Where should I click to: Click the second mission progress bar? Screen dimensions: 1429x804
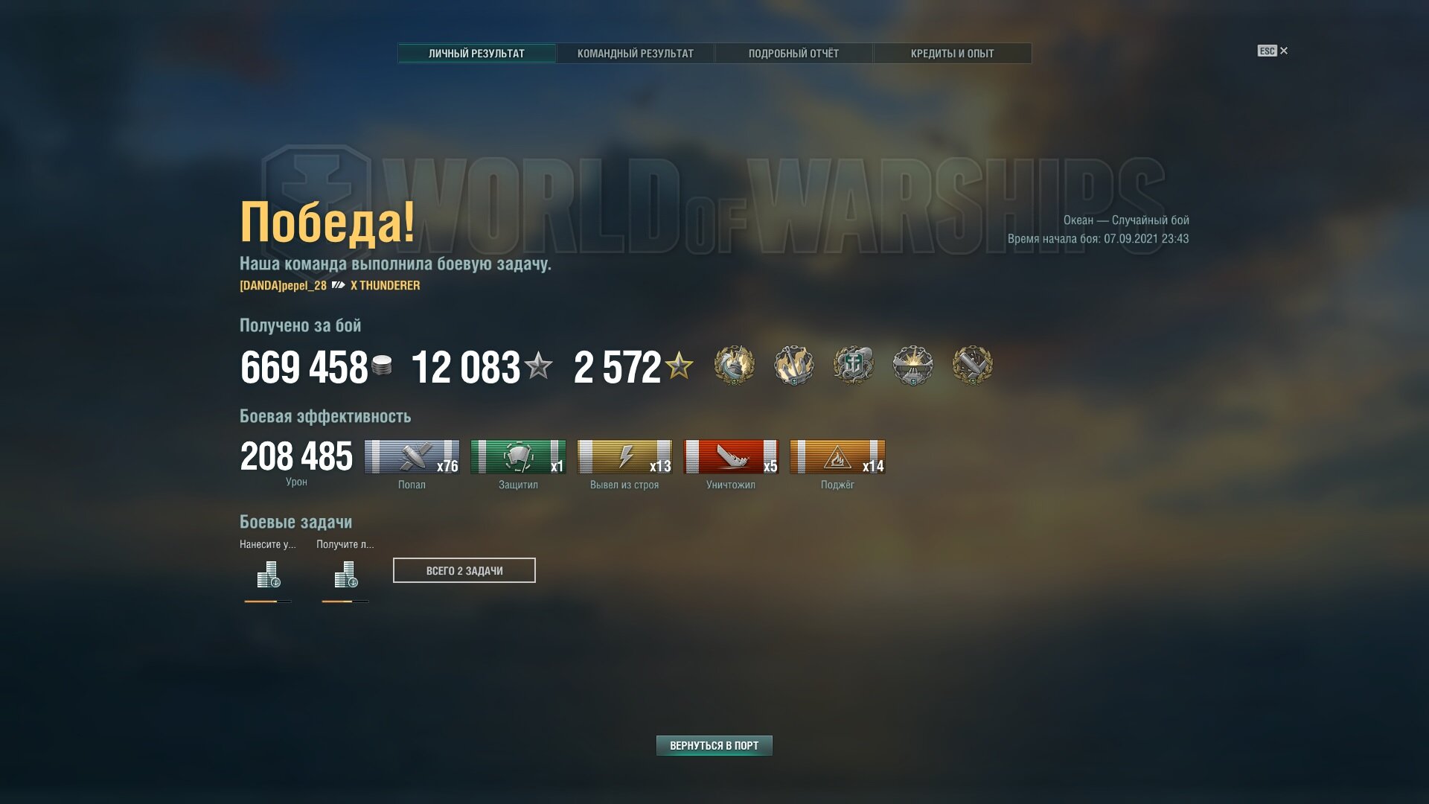[345, 602]
